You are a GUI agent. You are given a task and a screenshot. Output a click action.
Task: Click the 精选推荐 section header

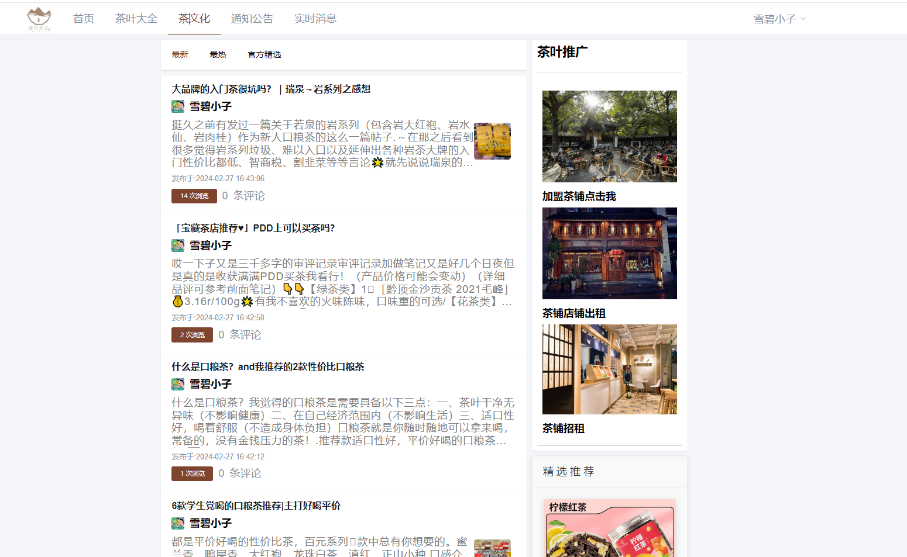coord(569,472)
